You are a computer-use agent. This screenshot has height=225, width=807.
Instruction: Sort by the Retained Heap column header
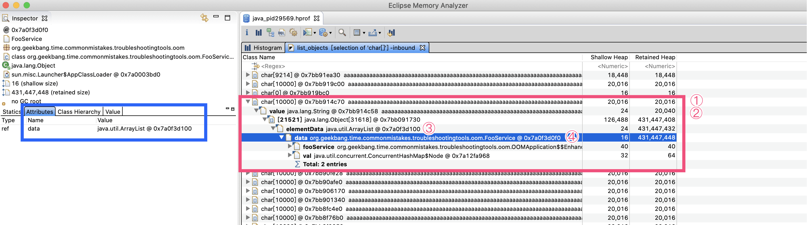[x=655, y=57]
